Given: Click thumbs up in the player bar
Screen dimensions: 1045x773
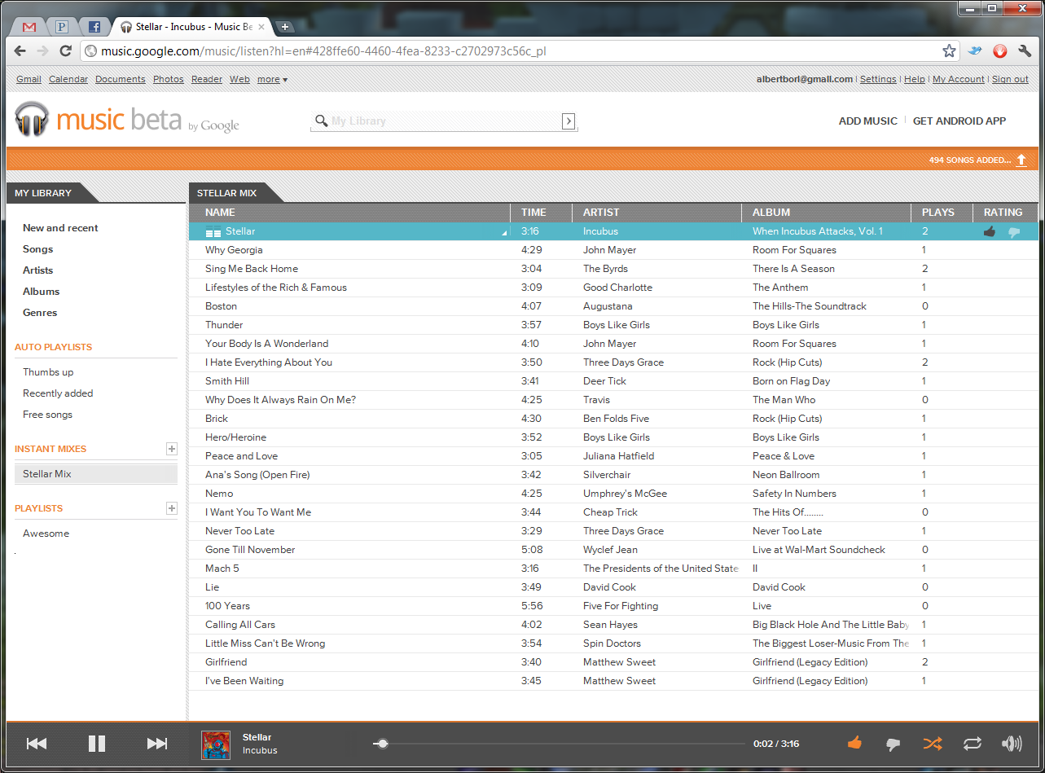Looking at the screenshot, I should pyautogui.click(x=854, y=743).
